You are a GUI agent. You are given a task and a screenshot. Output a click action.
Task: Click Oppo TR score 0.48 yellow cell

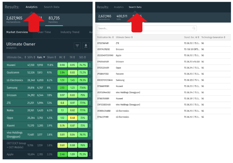[72, 118]
